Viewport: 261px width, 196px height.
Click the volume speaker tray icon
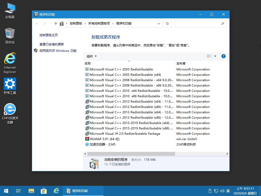point(222,191)
